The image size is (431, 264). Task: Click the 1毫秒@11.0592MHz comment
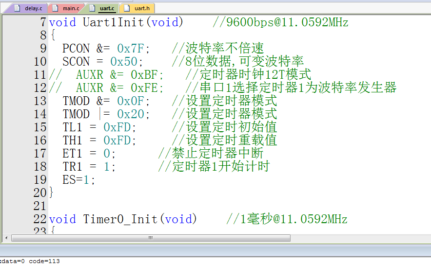click(x=287, y=219)
